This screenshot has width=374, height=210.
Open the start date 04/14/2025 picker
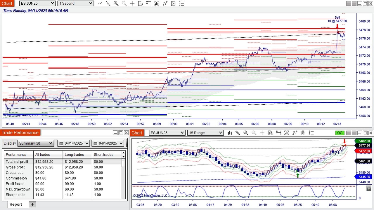[x=74, y=143]
